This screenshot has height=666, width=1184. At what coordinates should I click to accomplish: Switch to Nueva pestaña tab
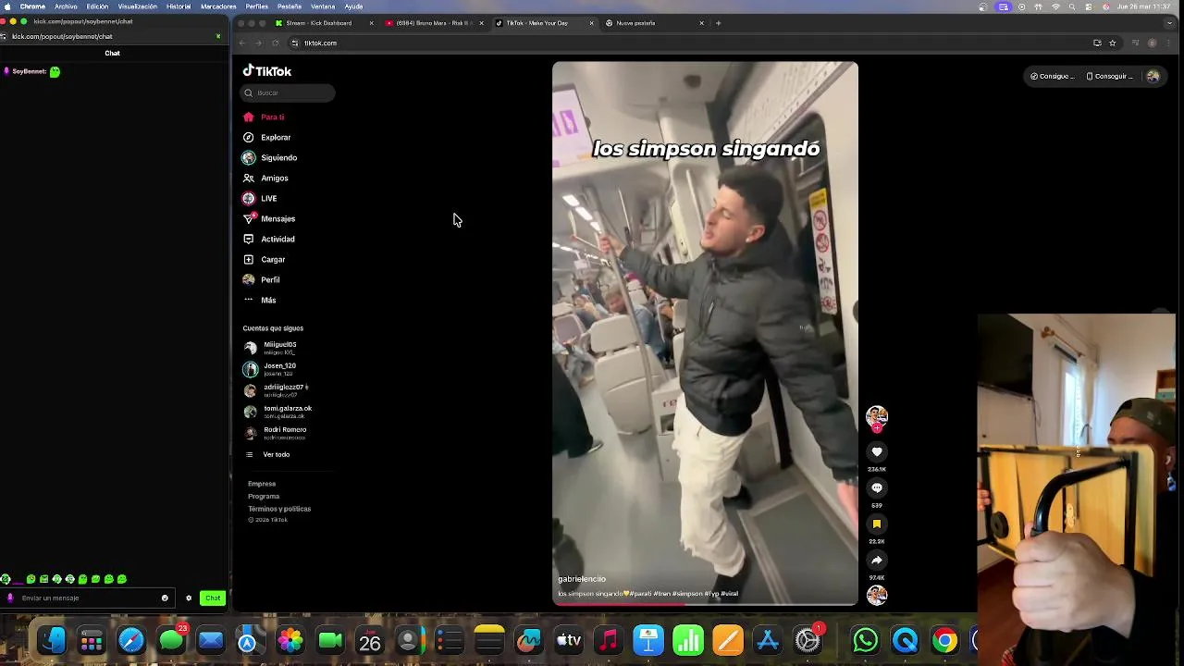[654, 23]
